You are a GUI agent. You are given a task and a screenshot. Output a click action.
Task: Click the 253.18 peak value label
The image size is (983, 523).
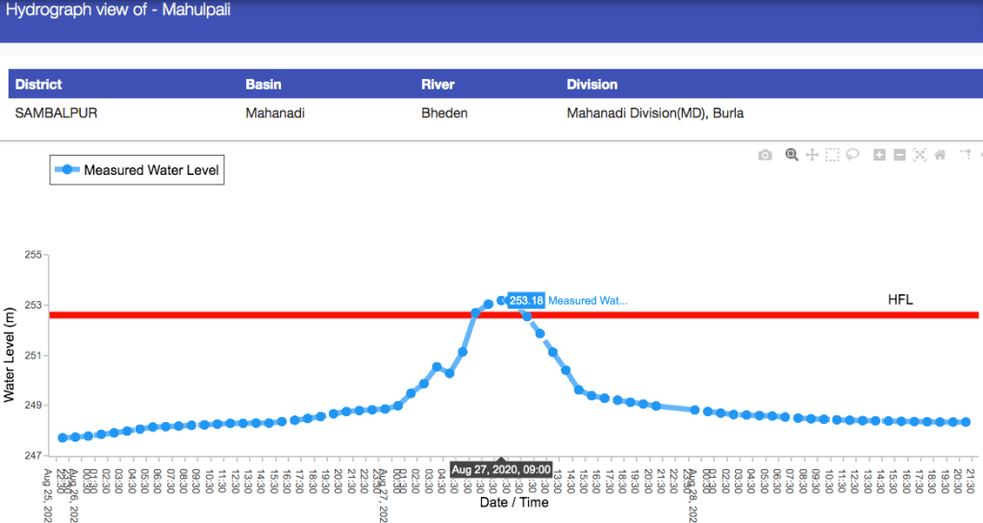(526, 300)
